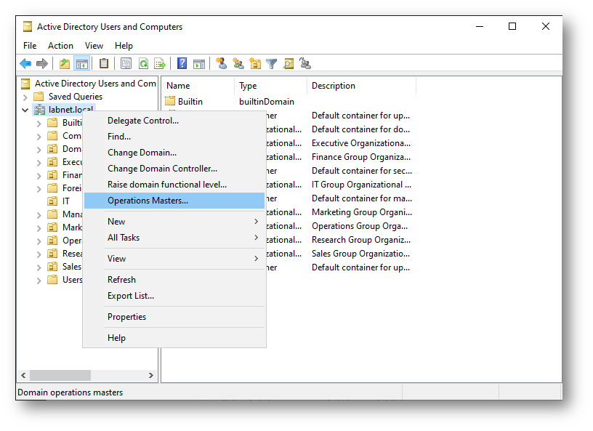The width and height of the screenshot is (593, 431).
Task: Choose Raise domain functional level...
Action: [x=174, y=185]
